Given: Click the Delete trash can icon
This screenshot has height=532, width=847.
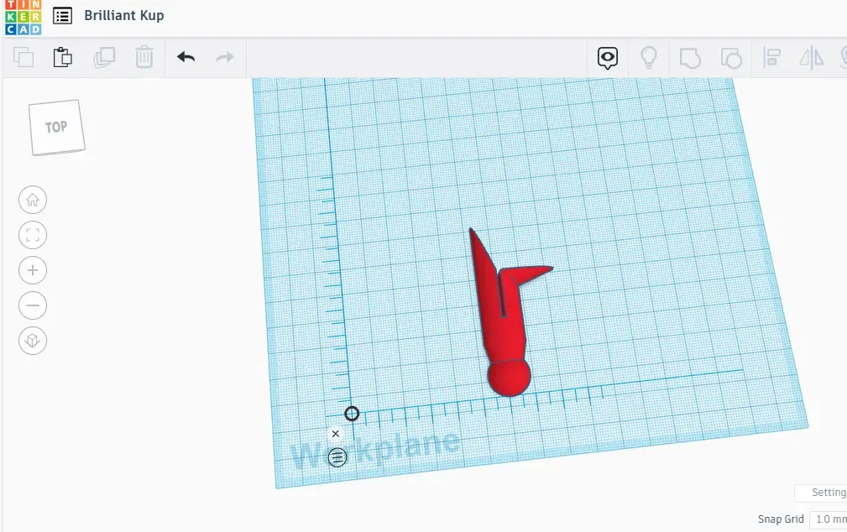Looking at the screenshot, I should [144, 57].
